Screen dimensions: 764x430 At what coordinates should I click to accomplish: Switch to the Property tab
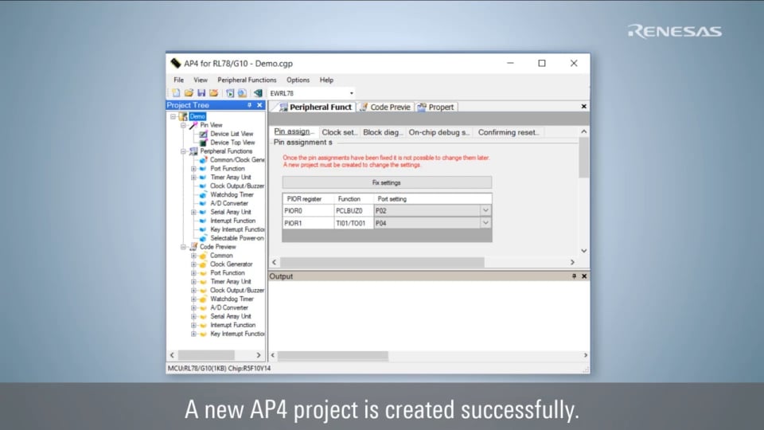pos(437,107)
